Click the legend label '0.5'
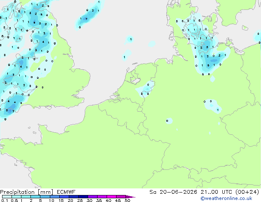 tap(14, 200)
